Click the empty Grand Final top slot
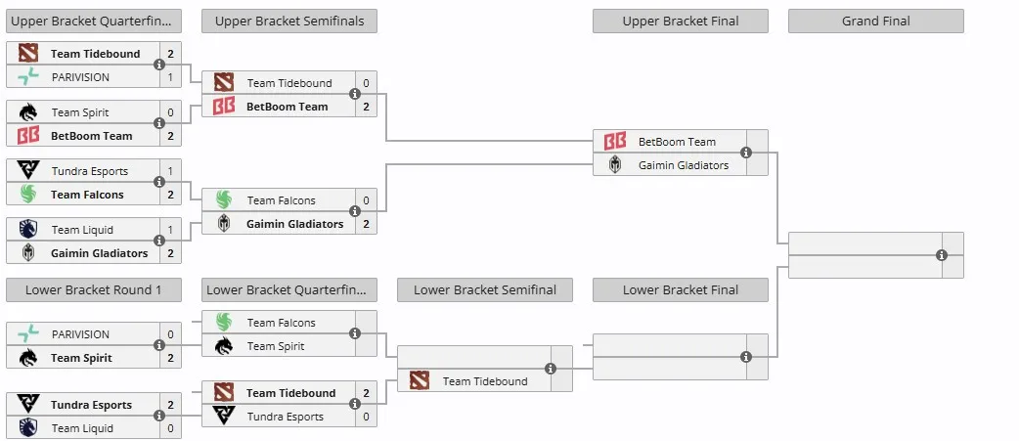Screen dimensions: 1019x441 865,243
